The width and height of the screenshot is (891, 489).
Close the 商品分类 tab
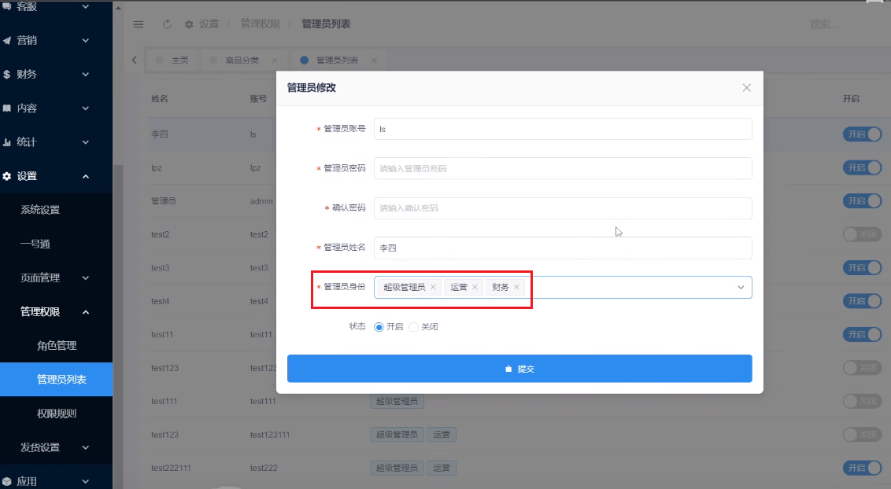pos(275,60)
